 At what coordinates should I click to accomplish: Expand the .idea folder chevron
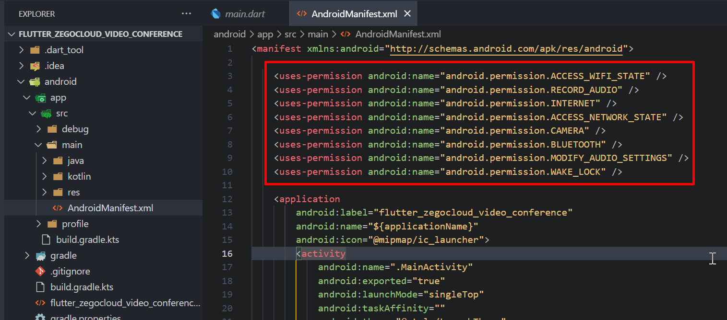click(21, 66)
